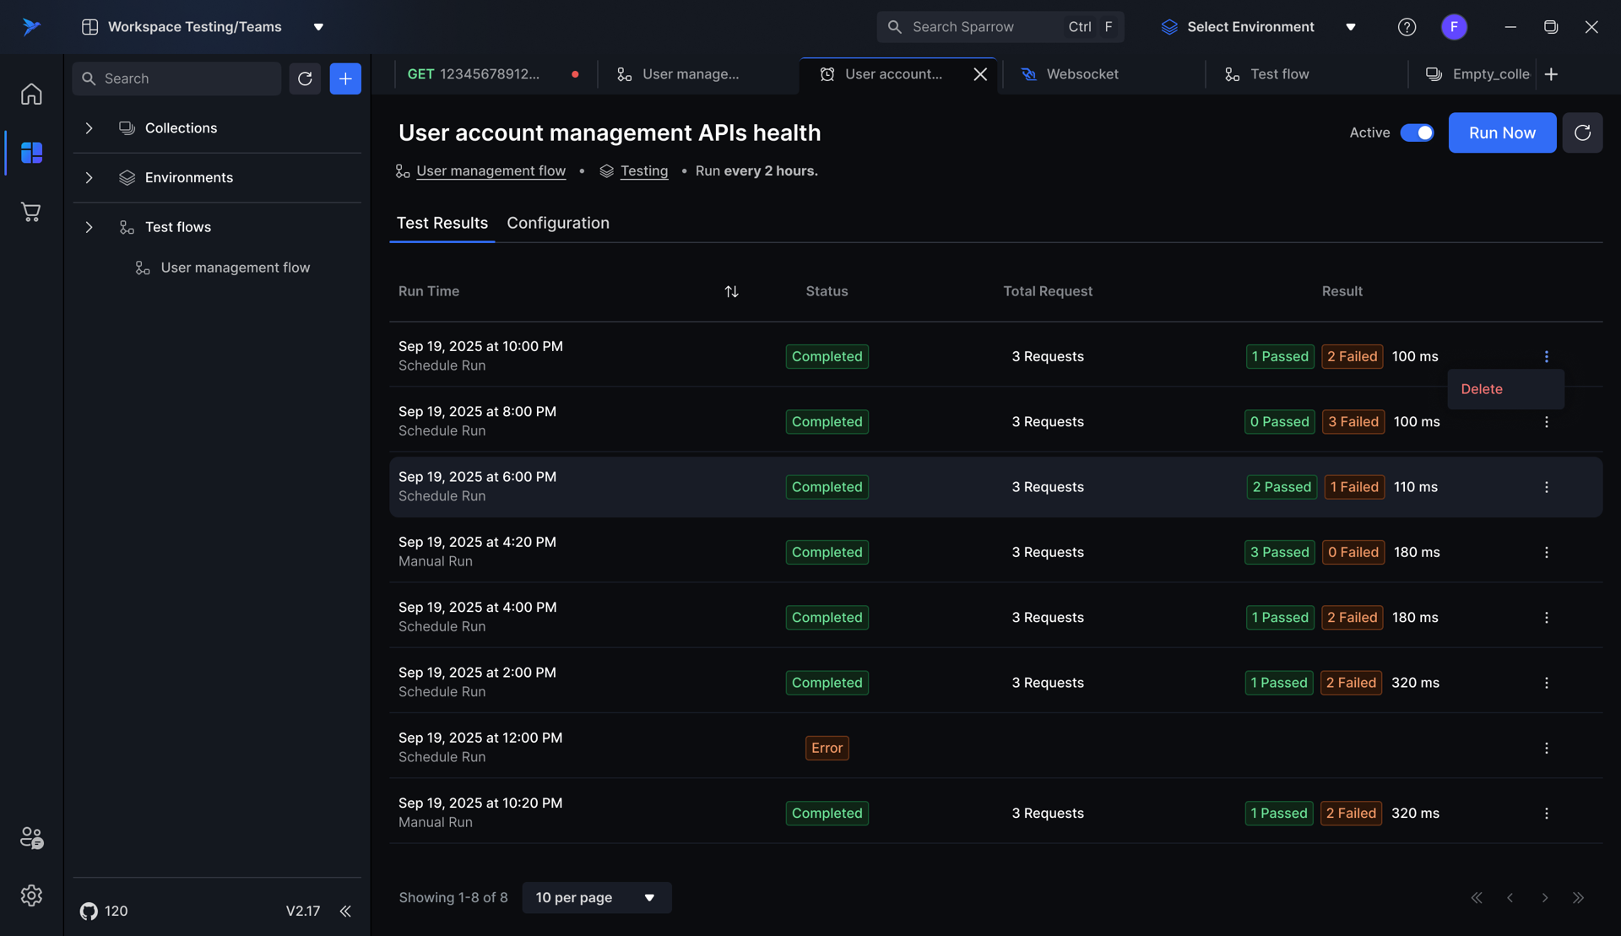The height and width of the screenshot is (936, 1621).
Task: Open the 10 per page dropdown
Action: 596,897
